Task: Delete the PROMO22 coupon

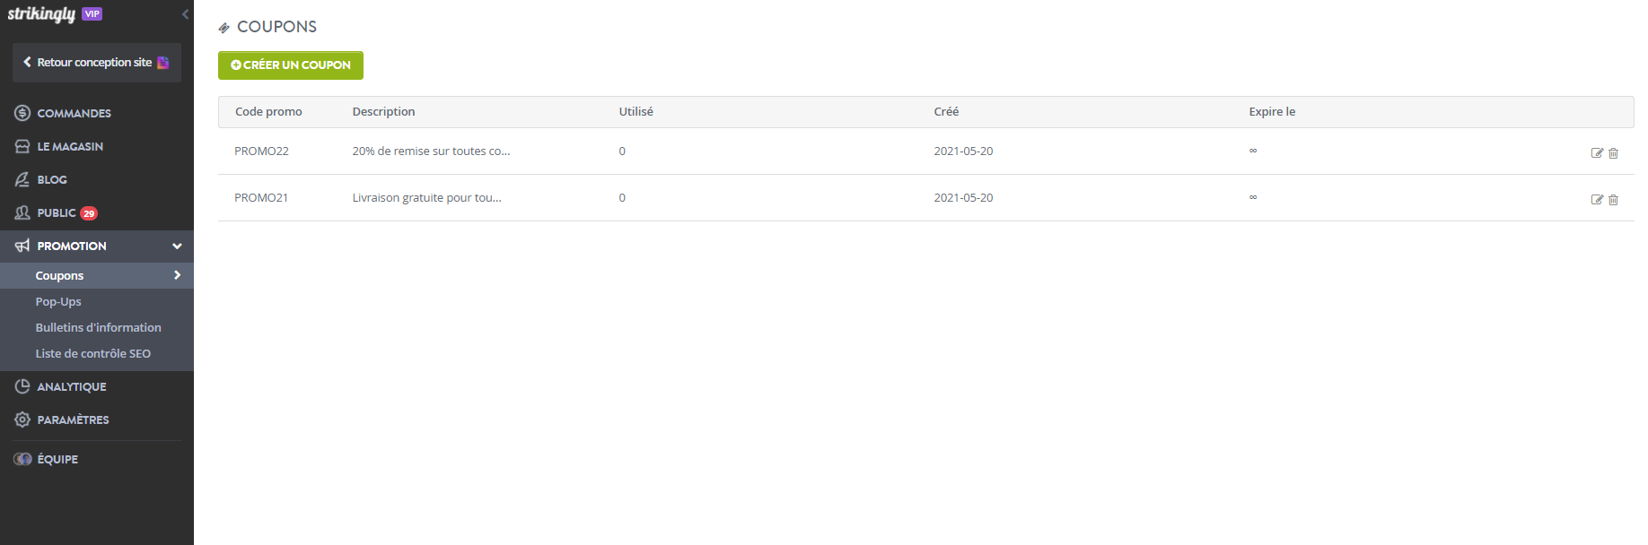Action: click(x=1613, y=153)
